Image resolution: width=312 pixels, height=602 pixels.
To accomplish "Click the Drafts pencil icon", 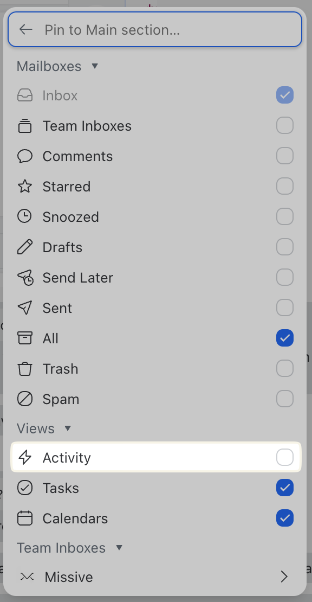I will point(25,247).
